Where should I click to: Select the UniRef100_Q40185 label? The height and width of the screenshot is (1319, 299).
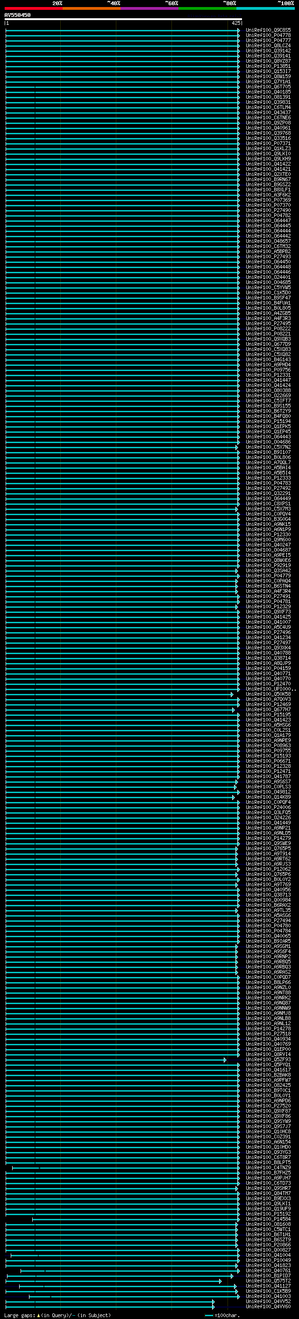(268, 92)
